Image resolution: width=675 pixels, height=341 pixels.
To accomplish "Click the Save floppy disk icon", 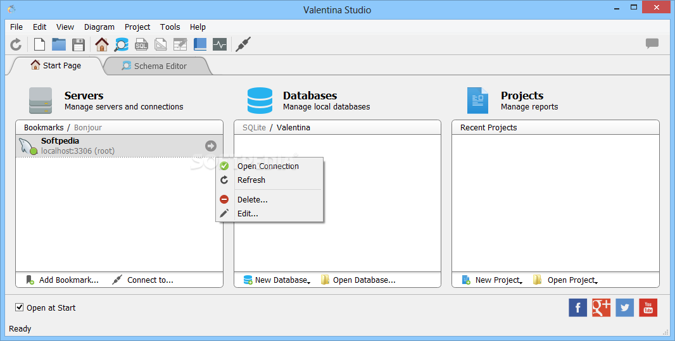I will point(79,44).
